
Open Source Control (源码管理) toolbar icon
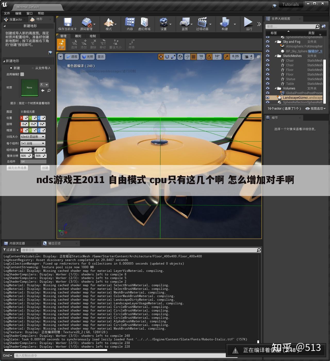(x=87, y=22)
